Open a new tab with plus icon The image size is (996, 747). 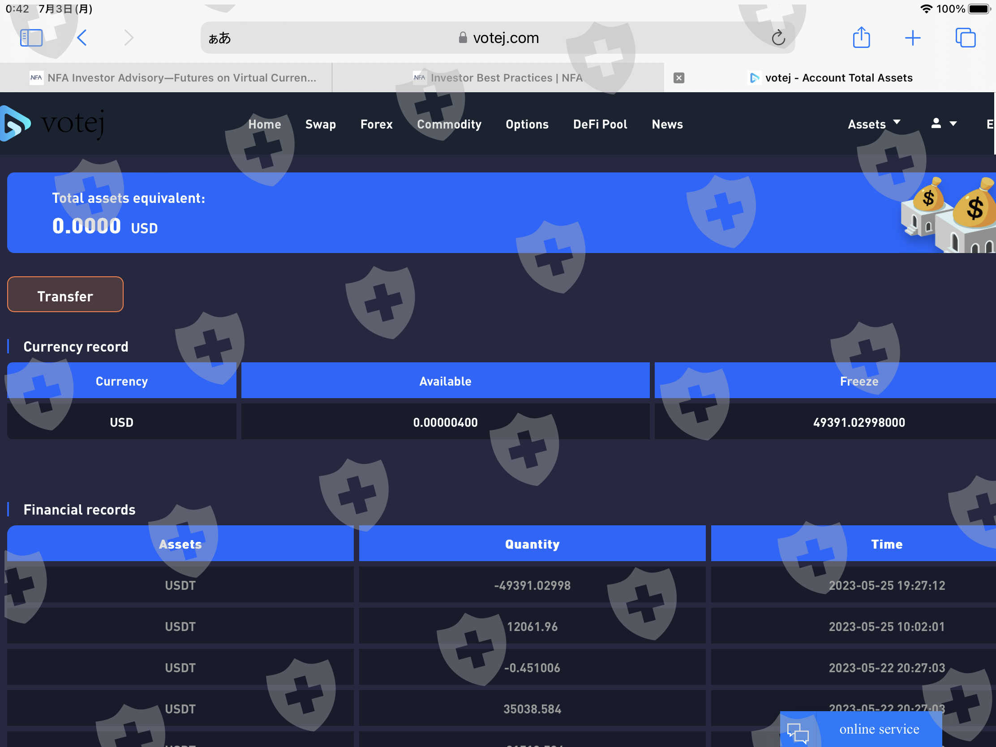[912, 38]
